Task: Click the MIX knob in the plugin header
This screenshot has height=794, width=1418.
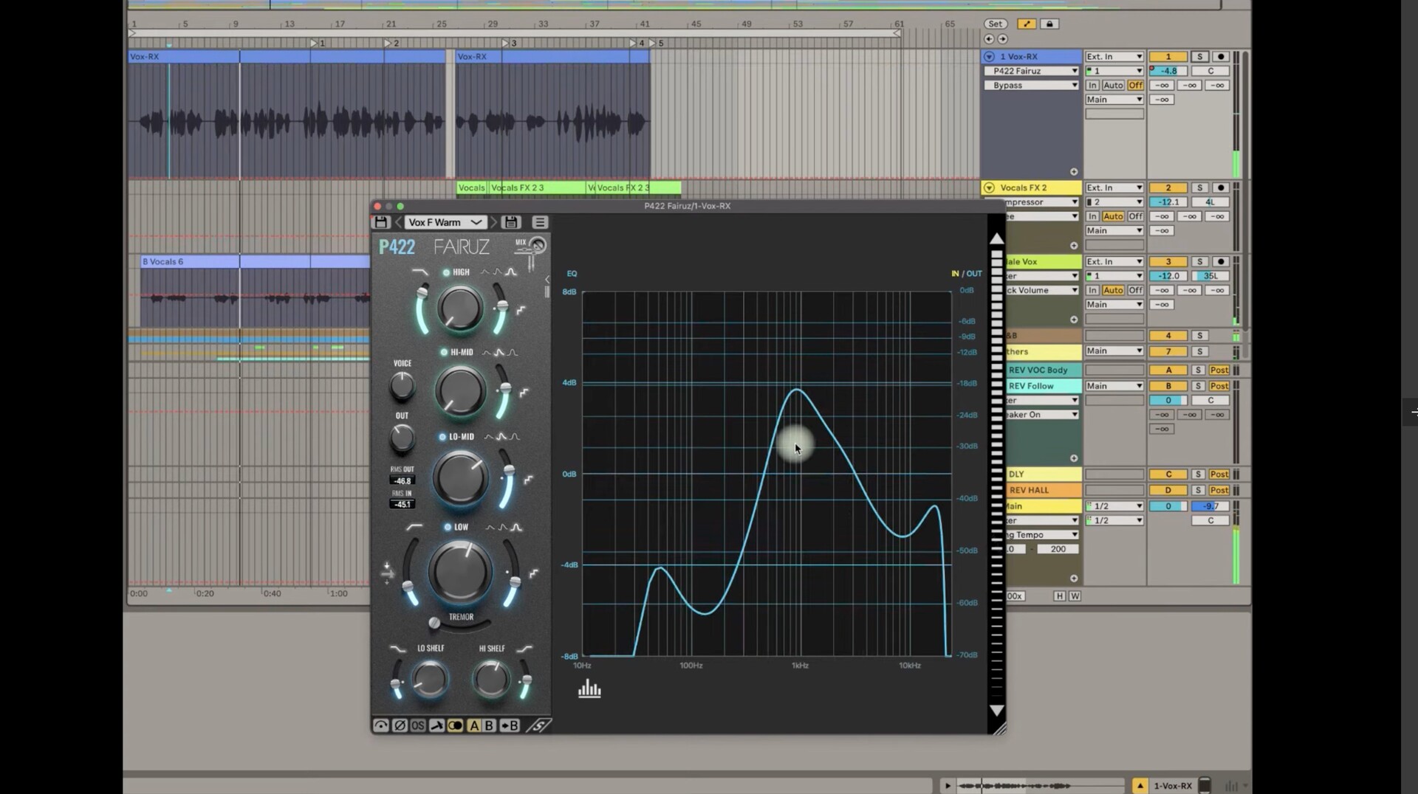Action: [538, 246]
